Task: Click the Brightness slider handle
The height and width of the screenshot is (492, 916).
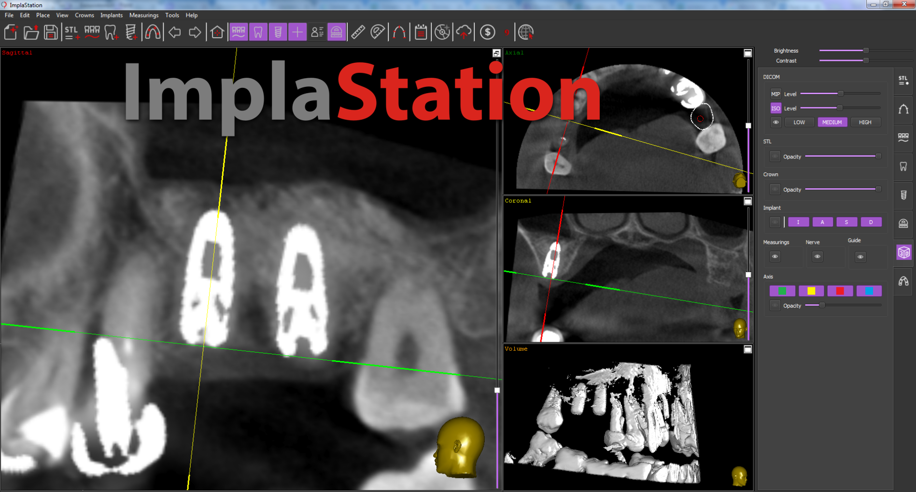Action: [866, 50]
